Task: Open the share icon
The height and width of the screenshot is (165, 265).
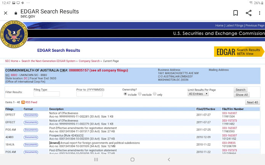Action: pyautogui.click(x=249, y=13)
